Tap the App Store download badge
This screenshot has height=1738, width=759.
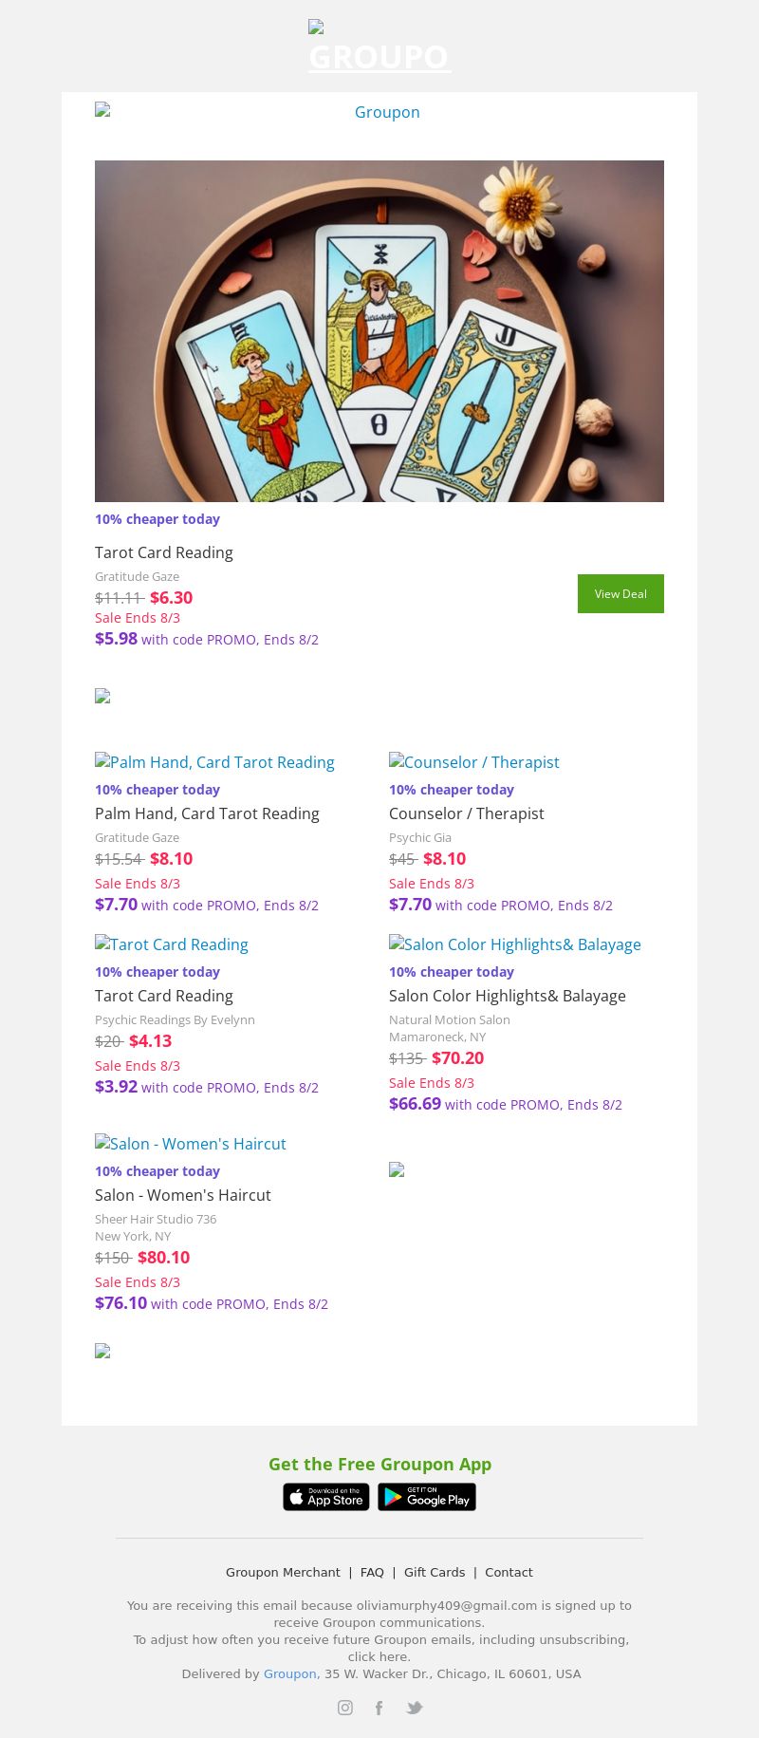[x=326, y=1497]
